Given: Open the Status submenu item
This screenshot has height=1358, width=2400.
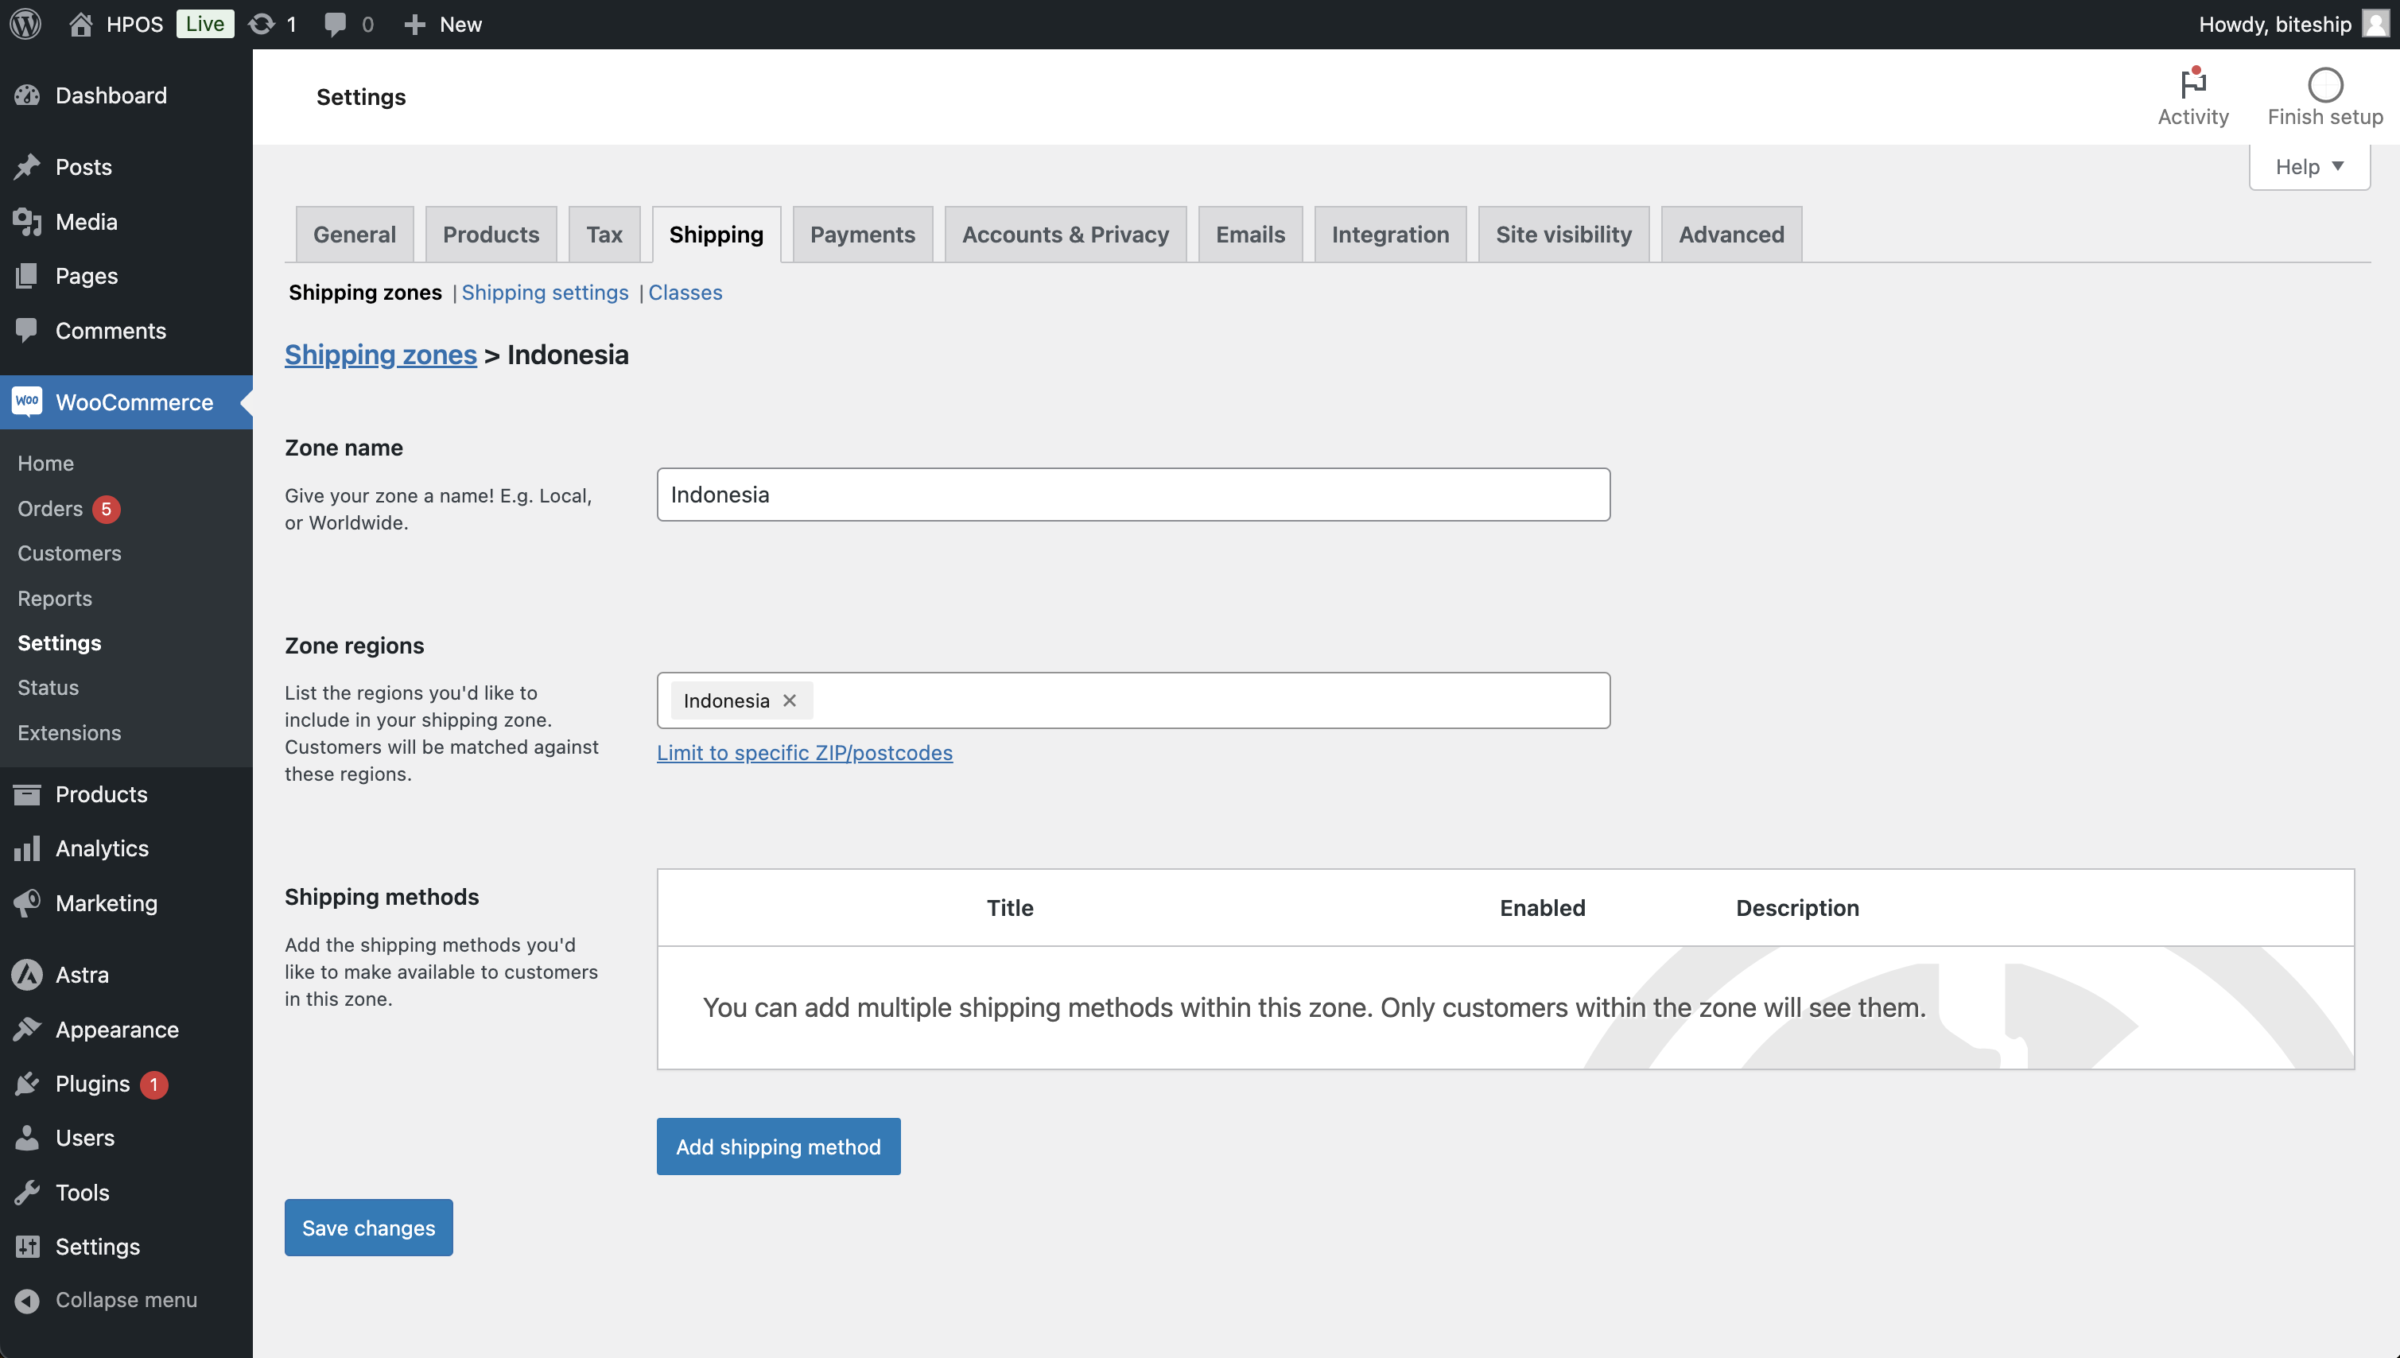Looking at the screenshot, I should coord(49,688).
